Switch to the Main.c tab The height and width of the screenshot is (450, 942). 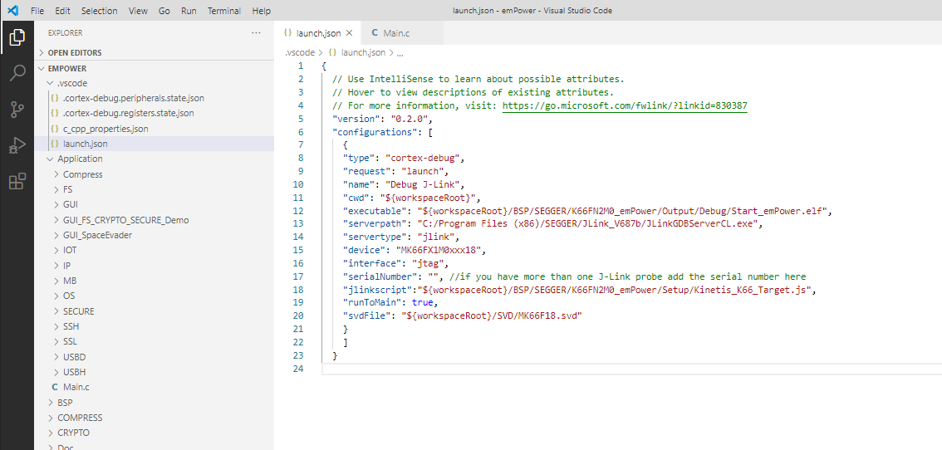[395, 33]
